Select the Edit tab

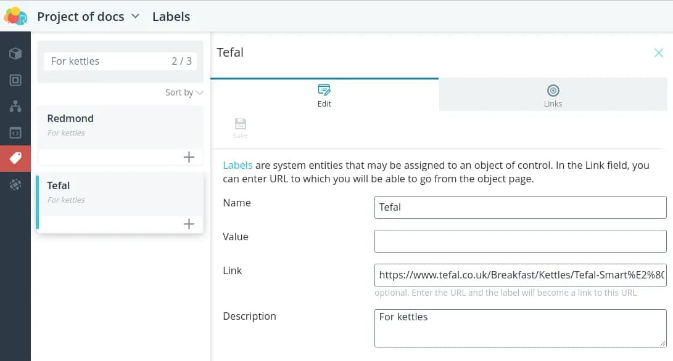pyautogui.click(x=324, y=95)
